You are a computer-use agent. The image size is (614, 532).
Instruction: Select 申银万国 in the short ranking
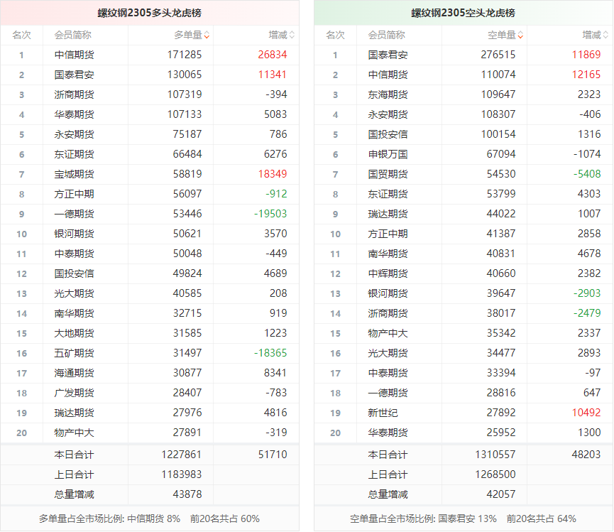(388, 154)
